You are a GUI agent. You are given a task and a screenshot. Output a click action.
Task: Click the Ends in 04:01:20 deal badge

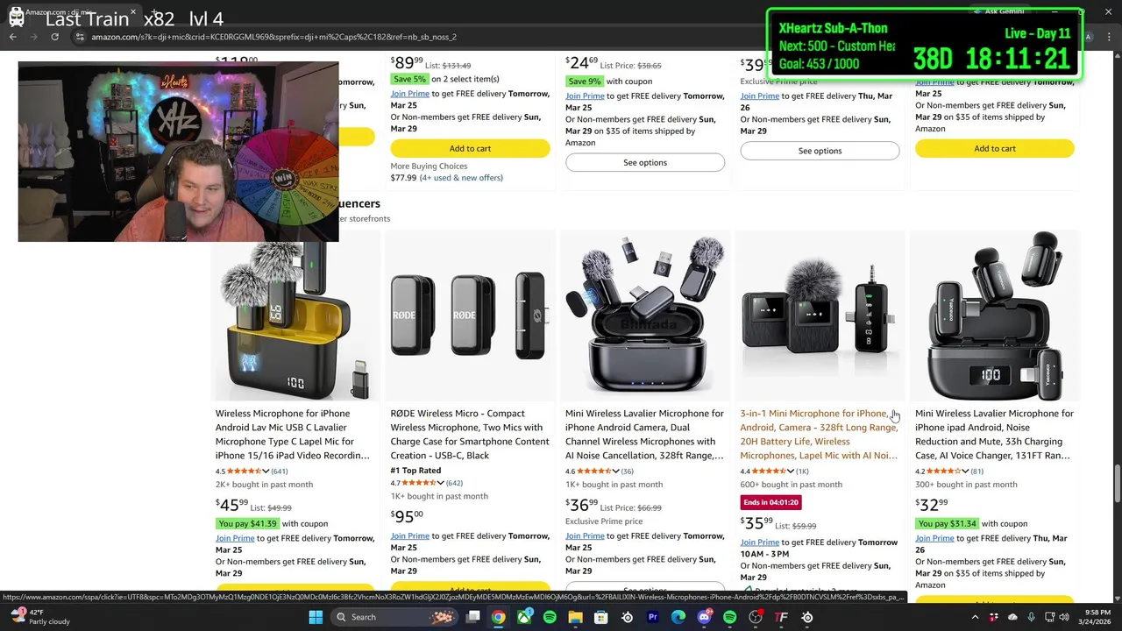click(770, 503)
